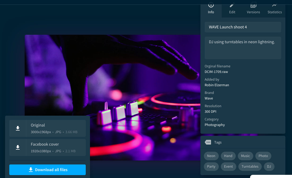Switch to the Versions tab label

(253, 12)
